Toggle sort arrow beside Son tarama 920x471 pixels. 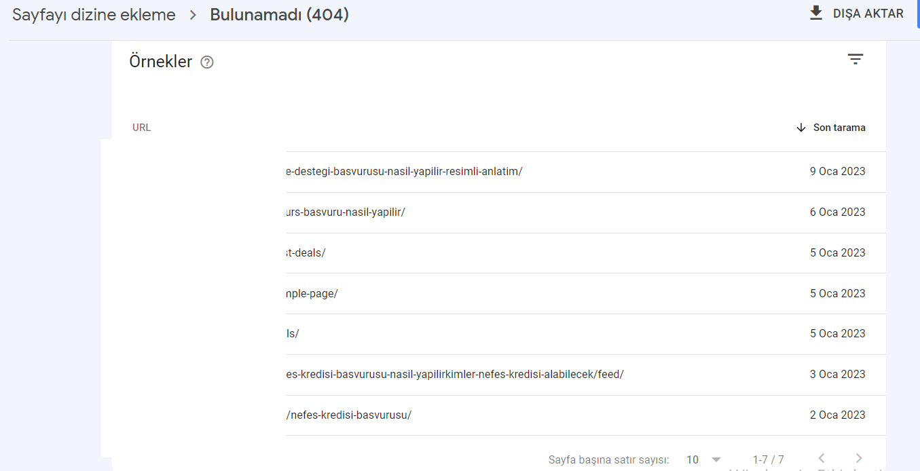click(x=801, y=128)
